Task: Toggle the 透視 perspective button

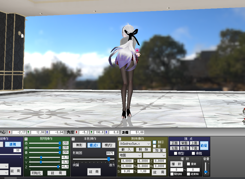Action: pyautogui.click(x=13, y=144)
